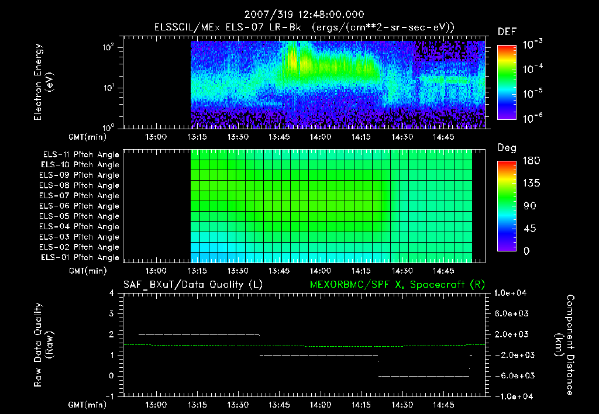The height and width of the screenshot is (414, 599).
Task: Click the Component Distance (km) axis label
Action: click(564, 345)
